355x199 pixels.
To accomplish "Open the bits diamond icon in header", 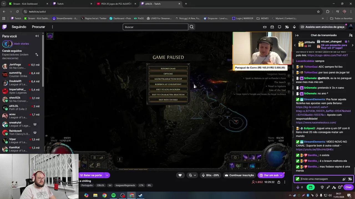I will coord(294,27).
